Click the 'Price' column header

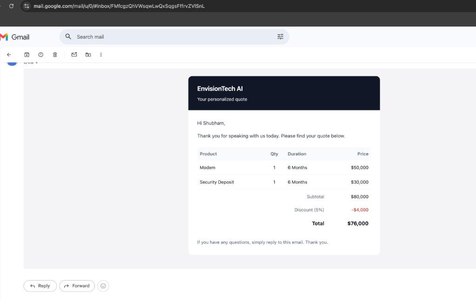363,154
